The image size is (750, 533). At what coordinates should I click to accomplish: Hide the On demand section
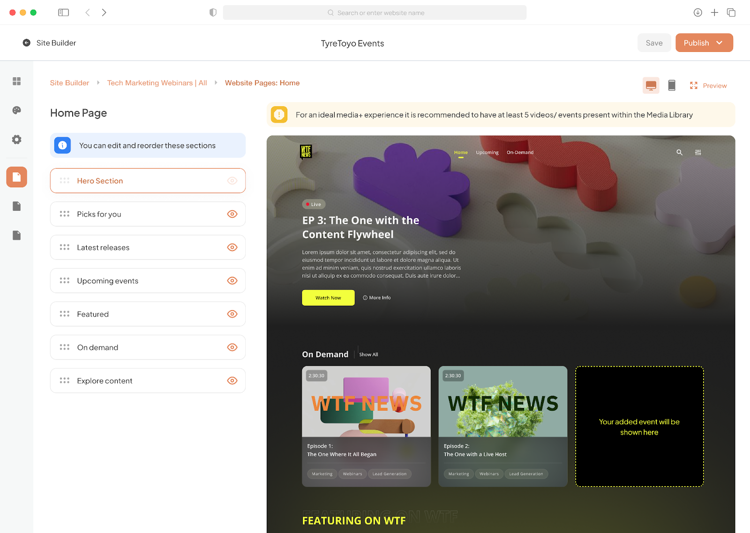(x=232, y=347)
